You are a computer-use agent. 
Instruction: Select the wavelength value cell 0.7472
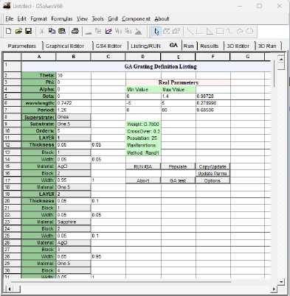[x=74, y=103]
